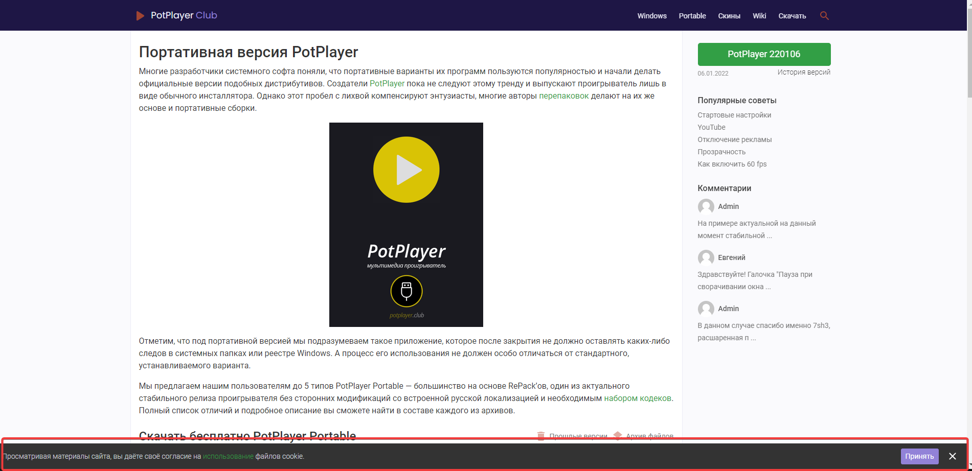Open the Wiki section

click(x=759, y=15)
